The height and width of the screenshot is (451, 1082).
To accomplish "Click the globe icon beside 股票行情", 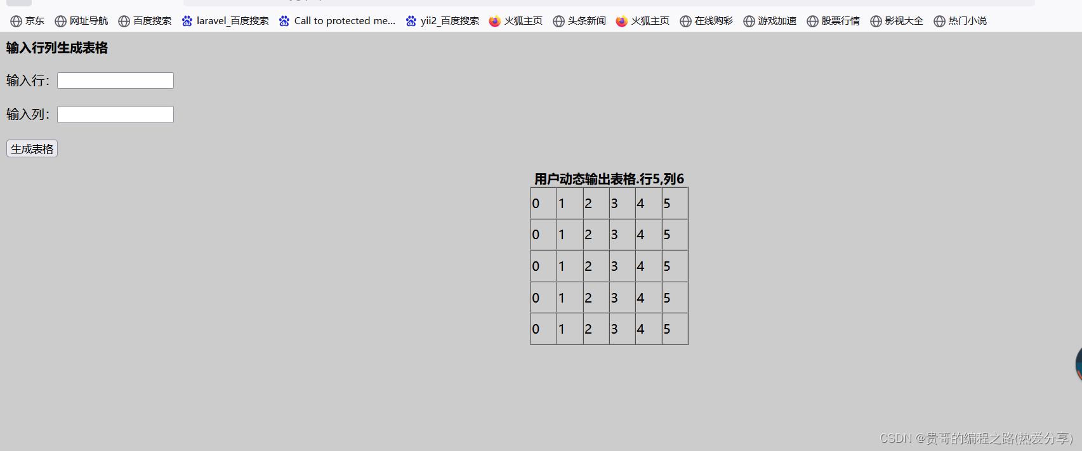I will pyautogui.click(x=812, y=22).
